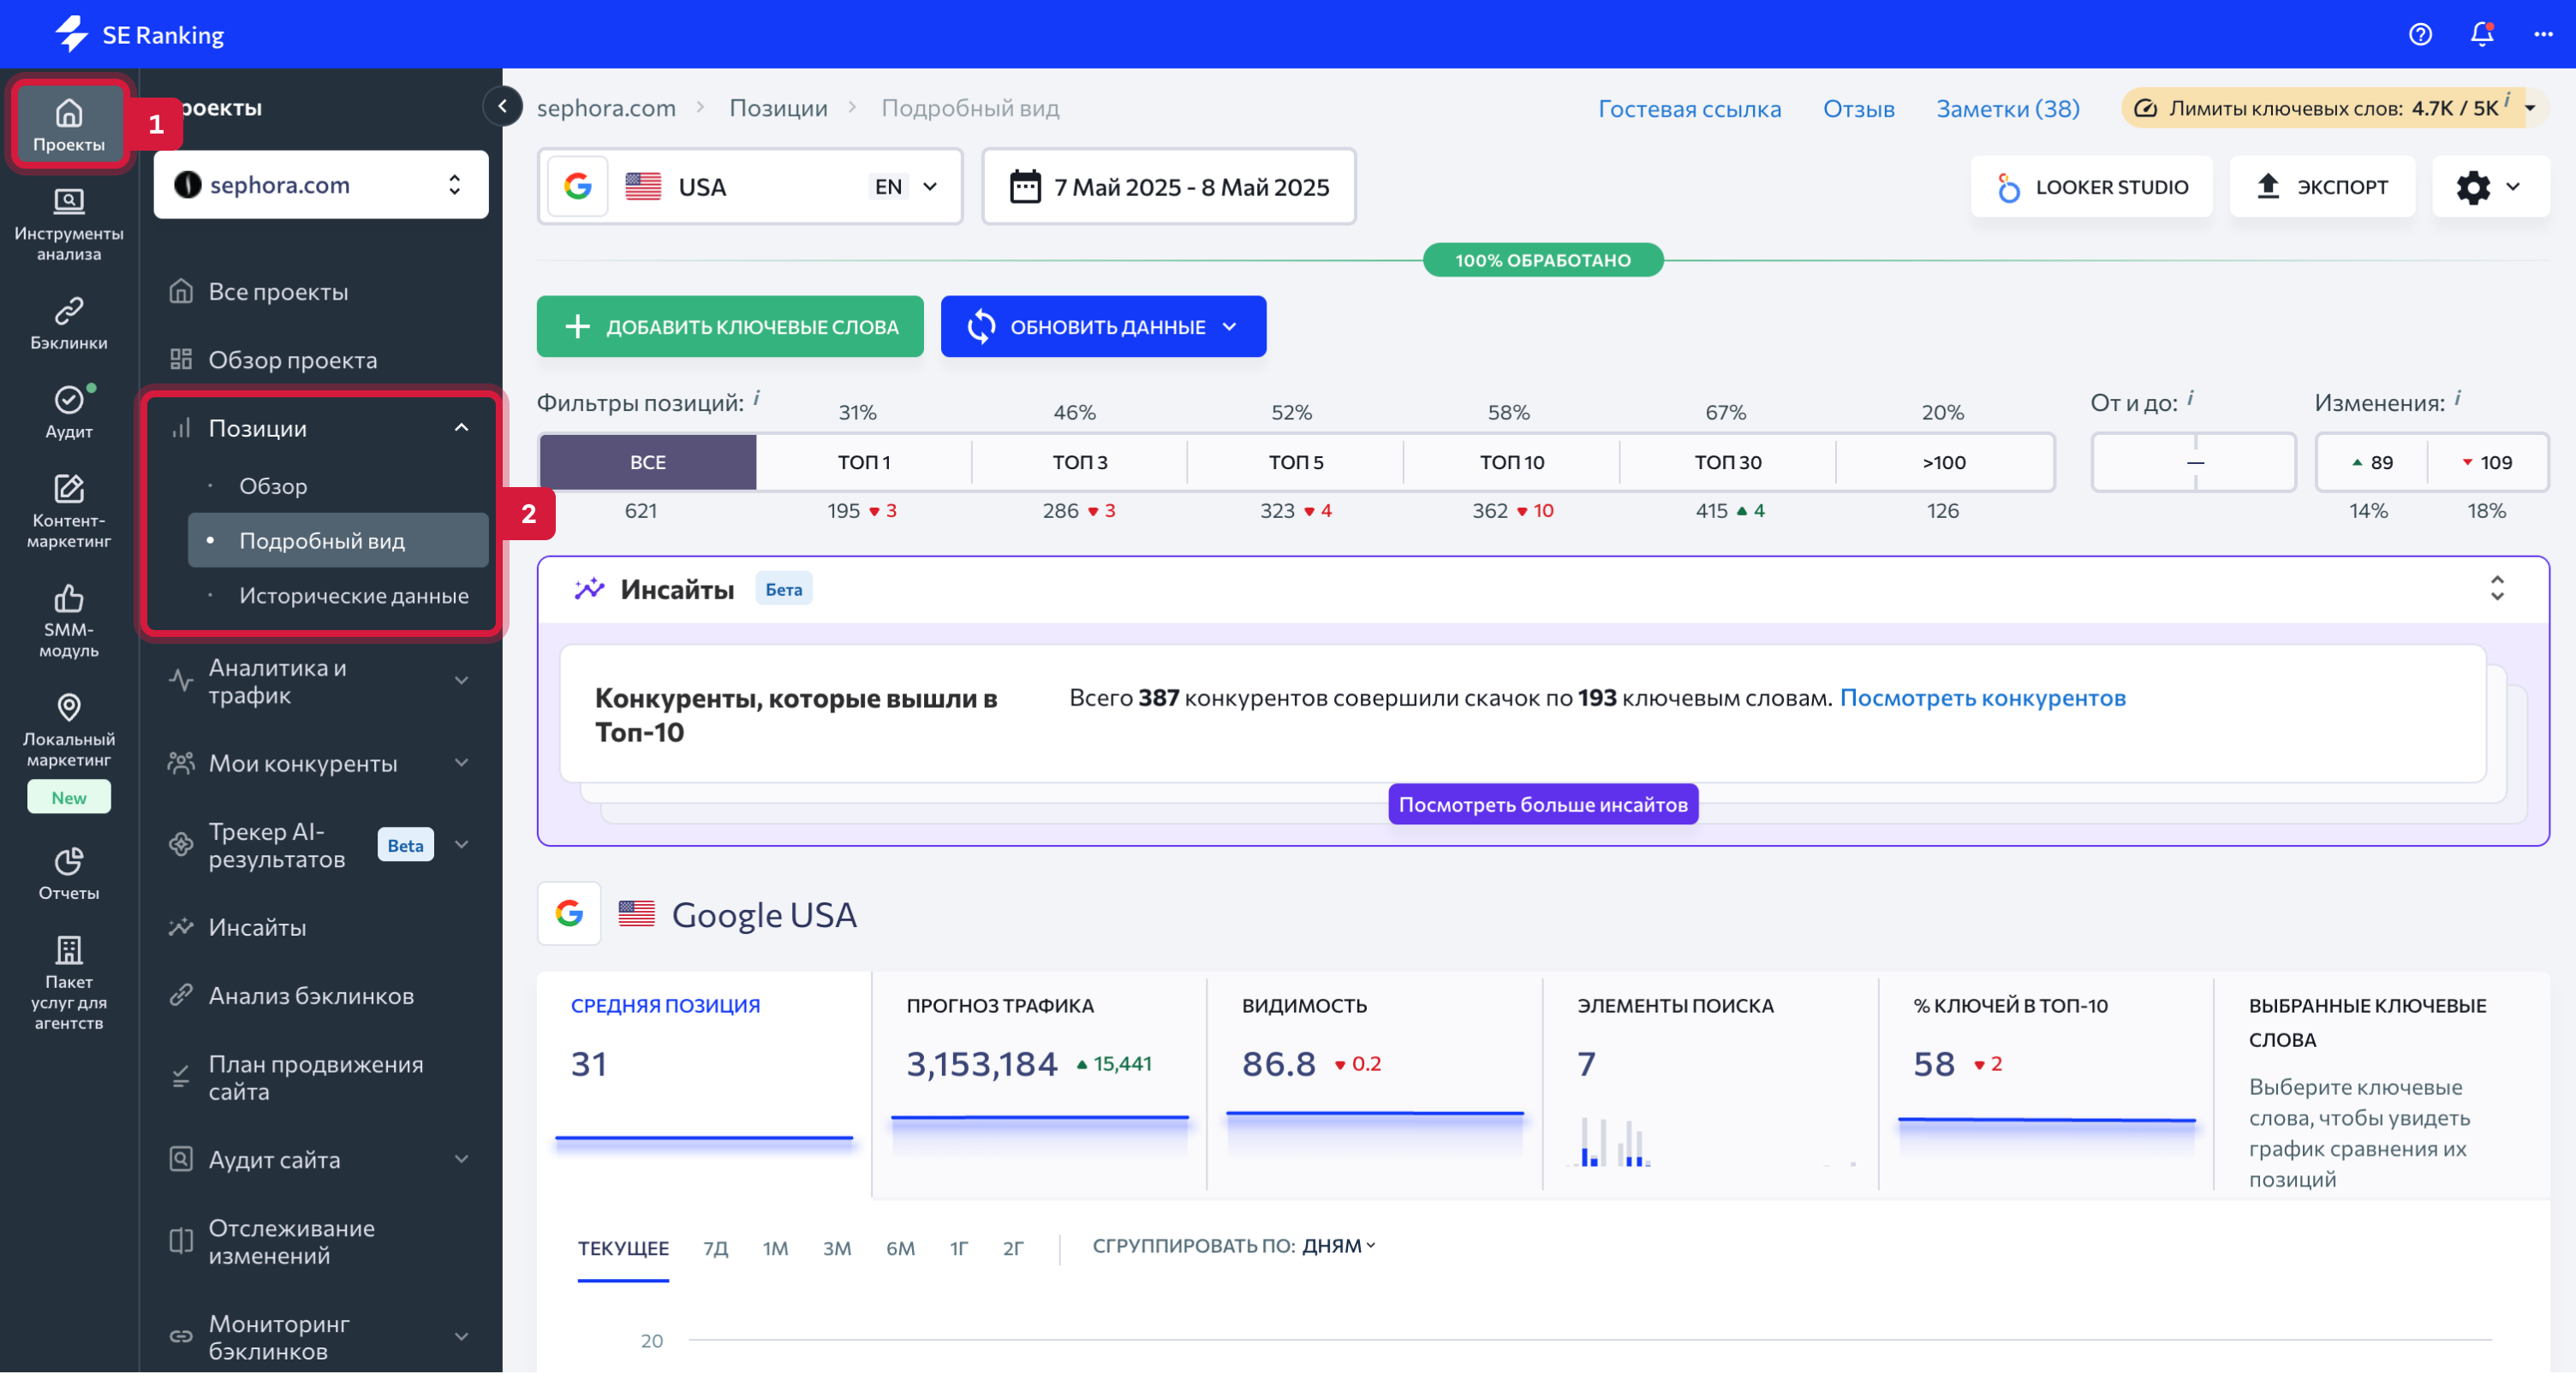Open Agency pack building icon

(x=68, y=983)
